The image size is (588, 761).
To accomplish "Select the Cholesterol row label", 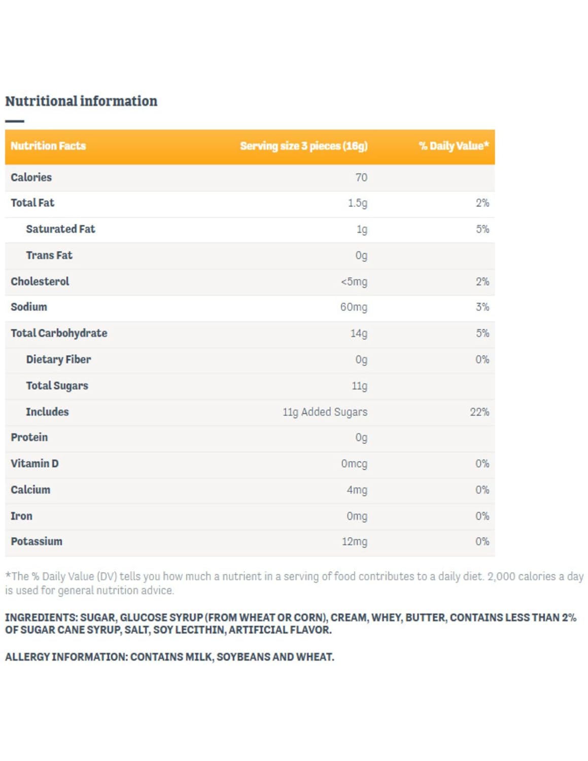I will (x=40, y=282).
